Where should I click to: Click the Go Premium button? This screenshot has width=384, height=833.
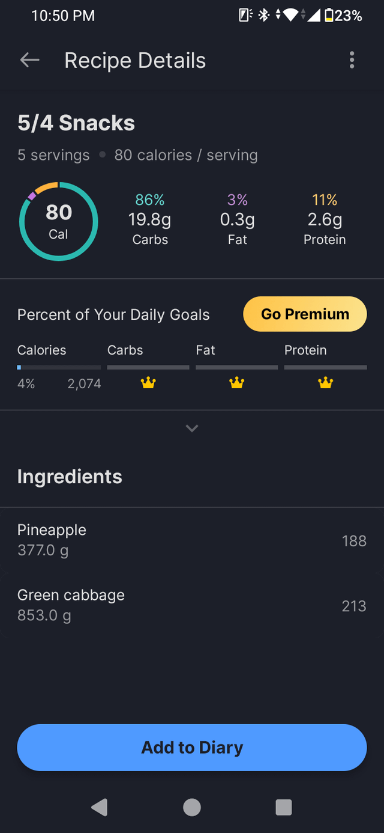pos(305,314)
